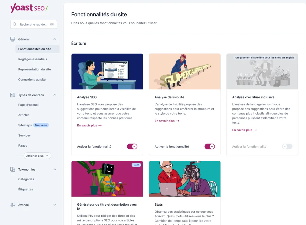Expand Afficher plus content types
The width and height of the screenshot is (306, 225).
(x=37, y=156)
